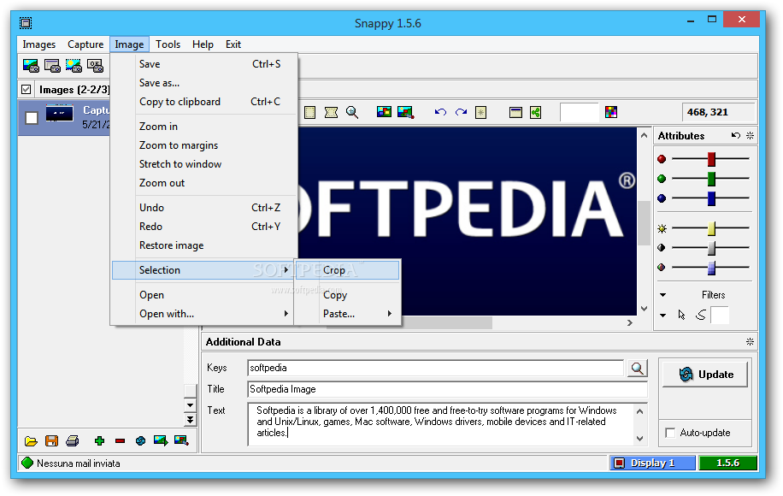Image resolution: width=783 pixels, height=496 pixels.
Task: Click the window capture camera icon
Action: pyautogui.click(x=52, y=66)
